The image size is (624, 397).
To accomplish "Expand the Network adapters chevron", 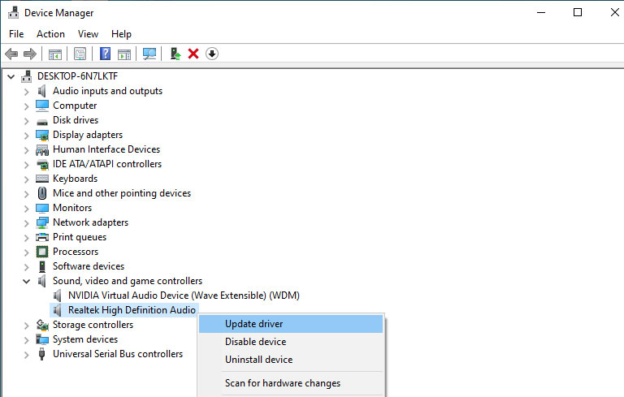I will tap(26, 223).
